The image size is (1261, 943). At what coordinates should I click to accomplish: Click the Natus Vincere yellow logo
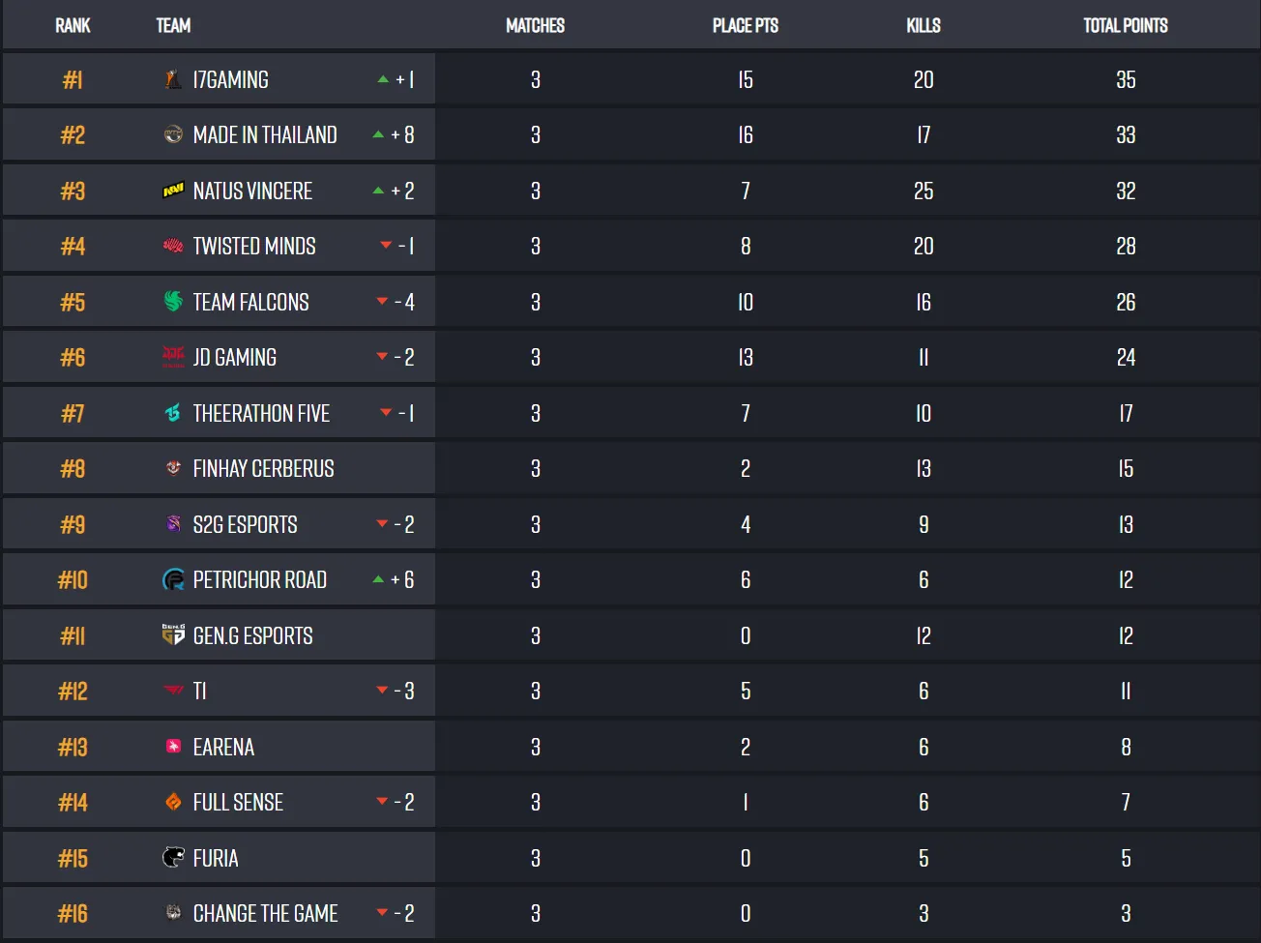(173, 192)
